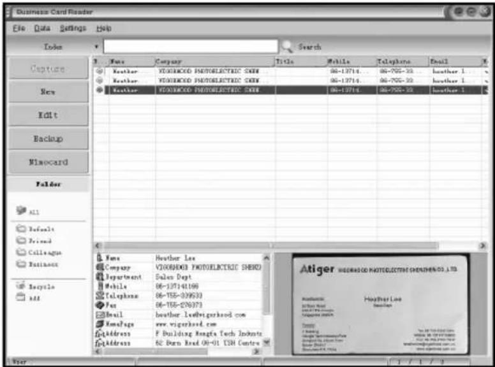Click the Folder section header
This screenshot has width=495, height=367.
[x=48, y=184]
